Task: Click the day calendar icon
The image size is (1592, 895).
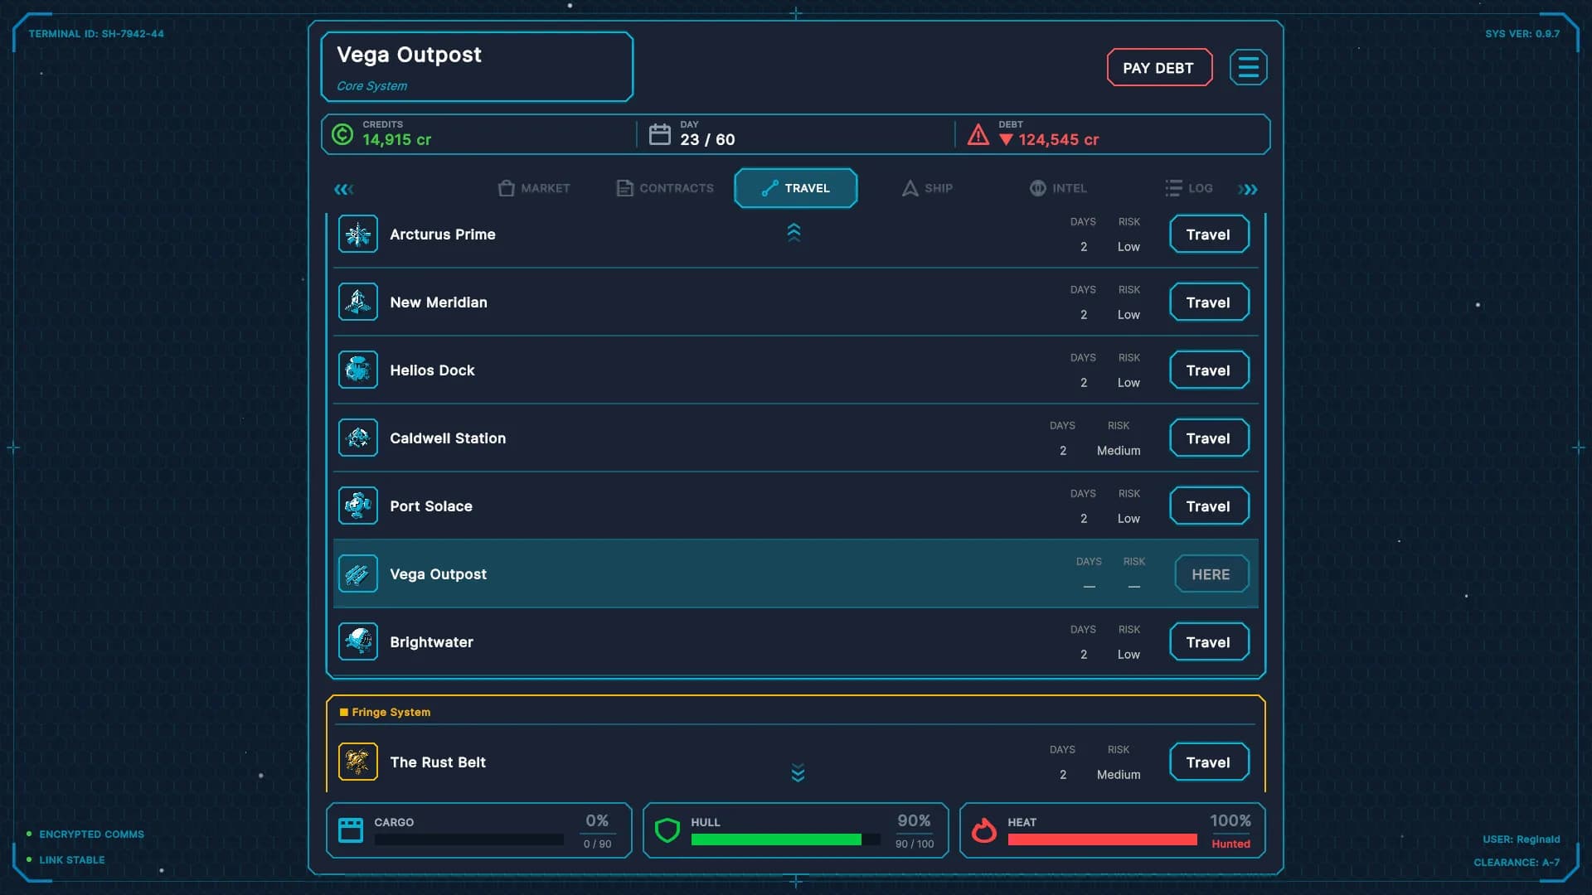Action: [659, 134]
